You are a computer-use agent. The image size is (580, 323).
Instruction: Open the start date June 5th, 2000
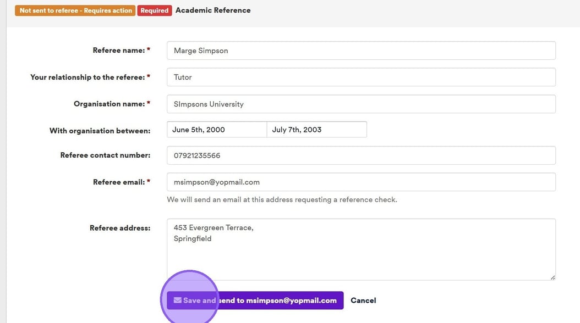(x=216, y=130)
